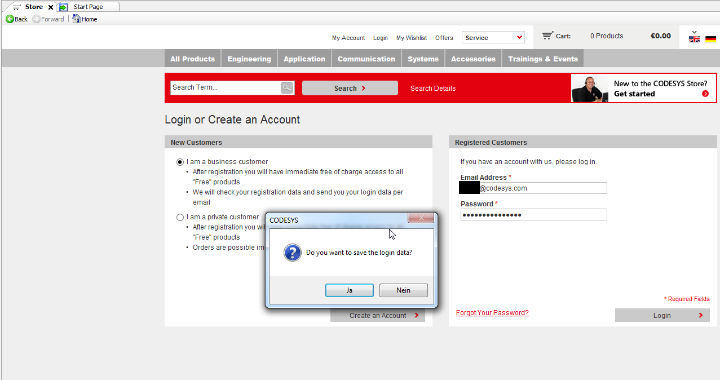Open the Trainings & Events menu
The height and width of the screenshot is (380, 720).
coord(542,59)
